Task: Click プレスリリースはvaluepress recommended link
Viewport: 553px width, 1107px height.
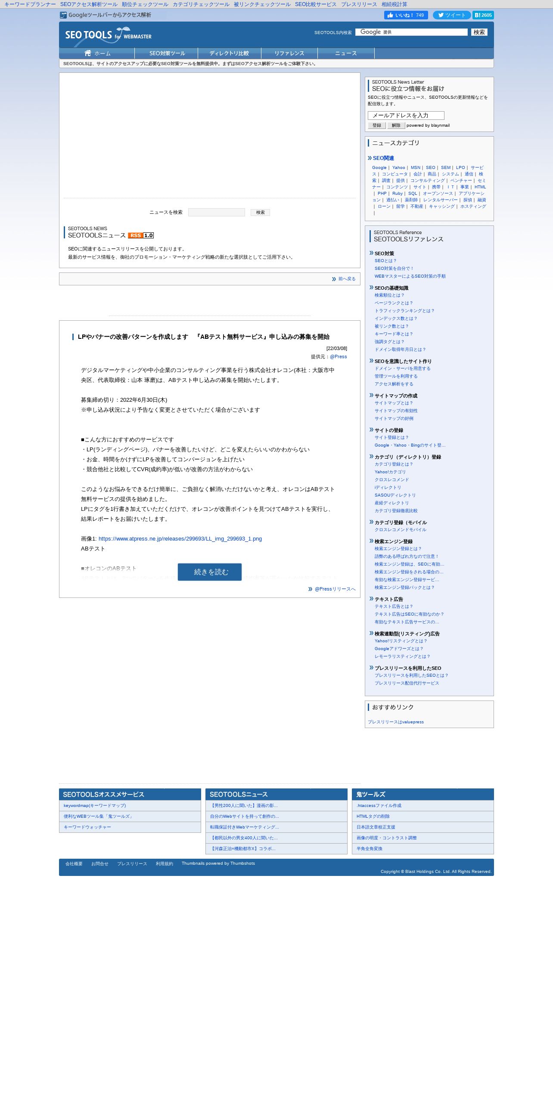Action: [x=395, y=722]
